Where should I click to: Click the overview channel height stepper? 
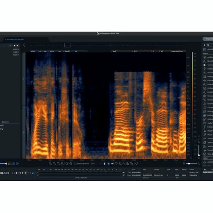pyautogui.click(x=24, y=45)
